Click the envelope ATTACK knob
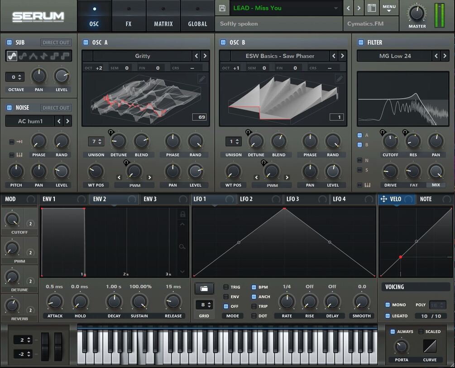 tap(55, 302)
